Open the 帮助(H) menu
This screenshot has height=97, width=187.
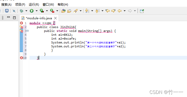pos(63,5)
